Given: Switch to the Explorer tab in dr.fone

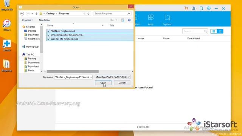Looking at the screenshot, I should click(167, 20).
